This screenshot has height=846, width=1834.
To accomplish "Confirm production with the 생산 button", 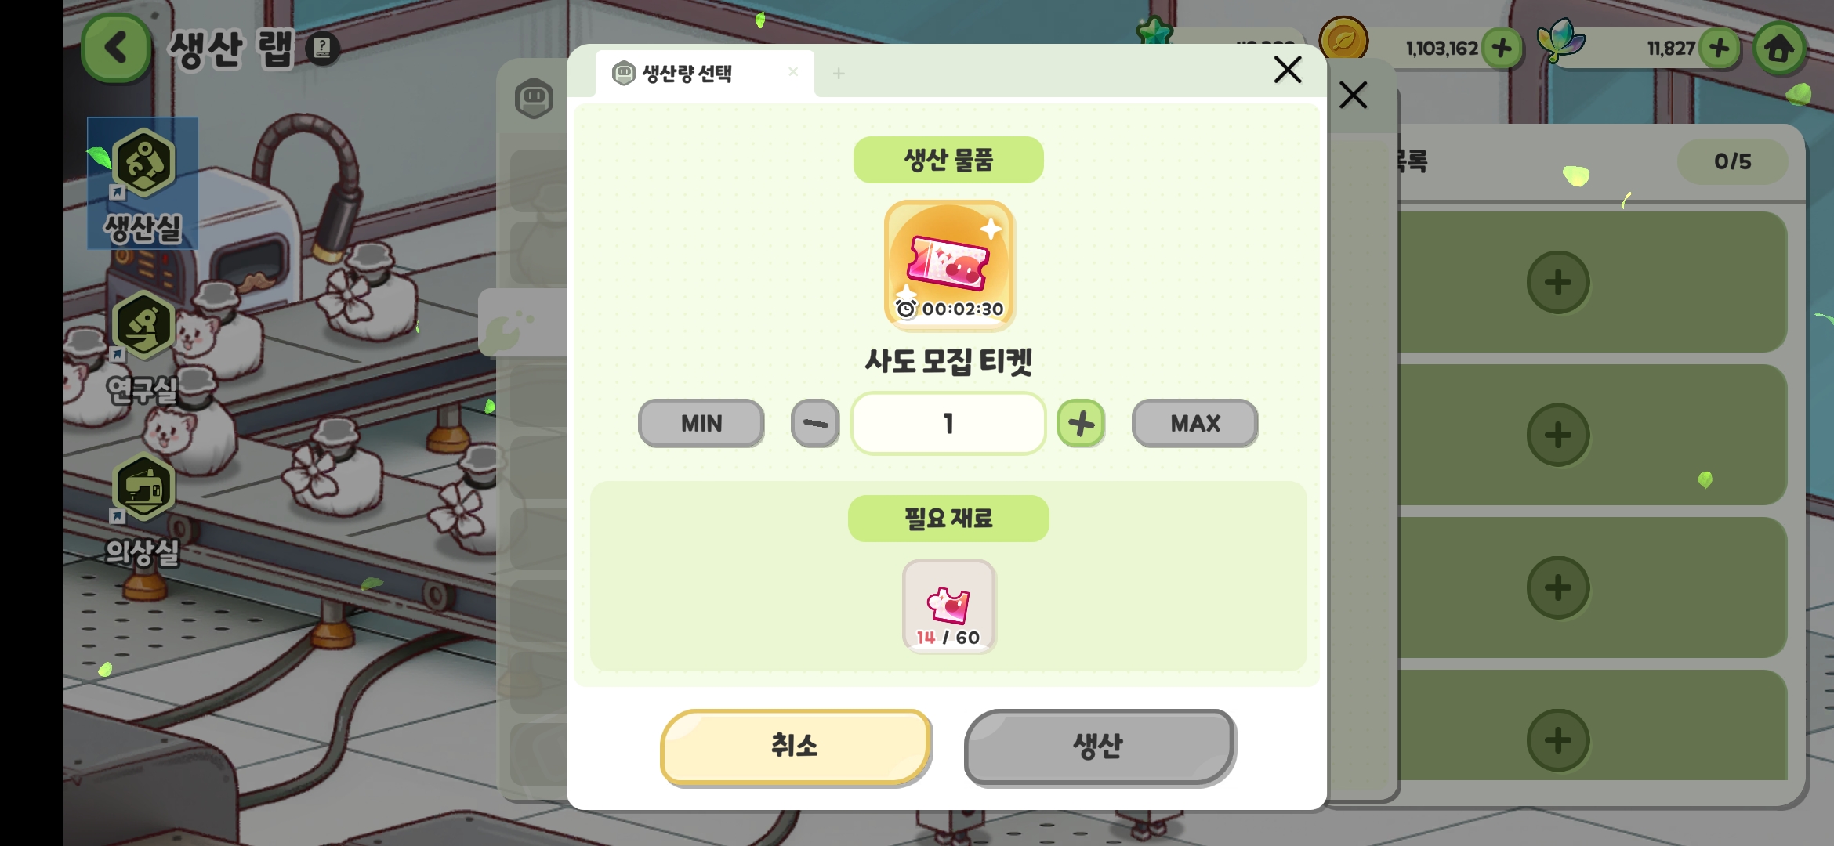I will coord(1099,746).
